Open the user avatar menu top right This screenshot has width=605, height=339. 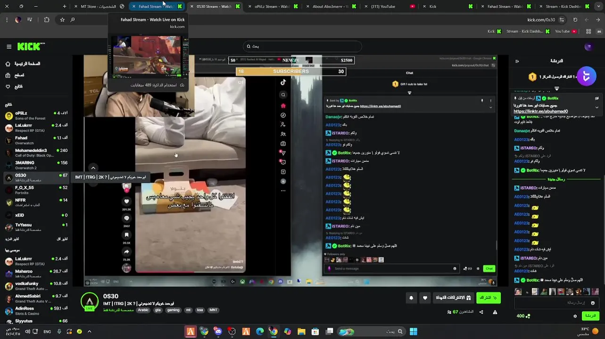coord(588,47)
